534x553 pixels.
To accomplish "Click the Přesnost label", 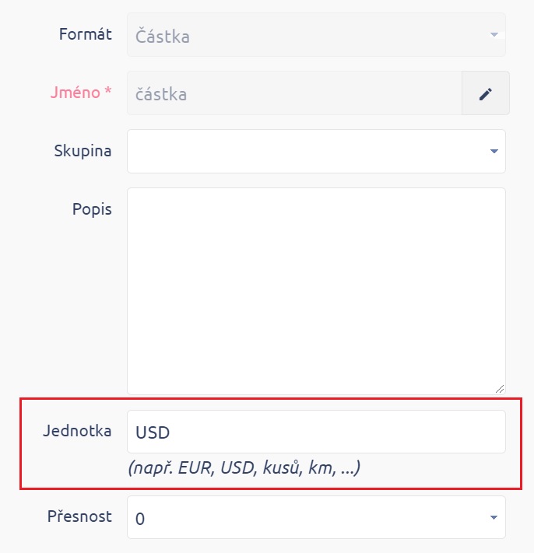I will coord(81,516).
